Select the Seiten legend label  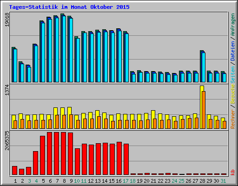tap(233, 75)
